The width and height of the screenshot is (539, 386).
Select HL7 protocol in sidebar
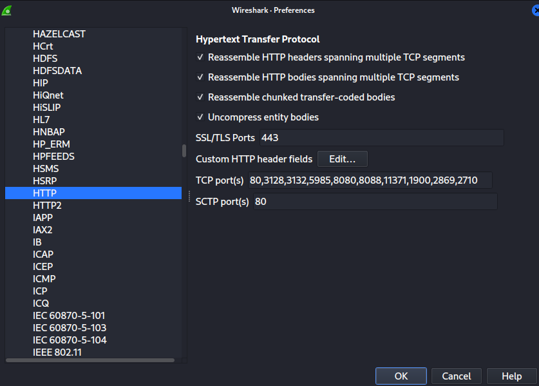[41, 120]
